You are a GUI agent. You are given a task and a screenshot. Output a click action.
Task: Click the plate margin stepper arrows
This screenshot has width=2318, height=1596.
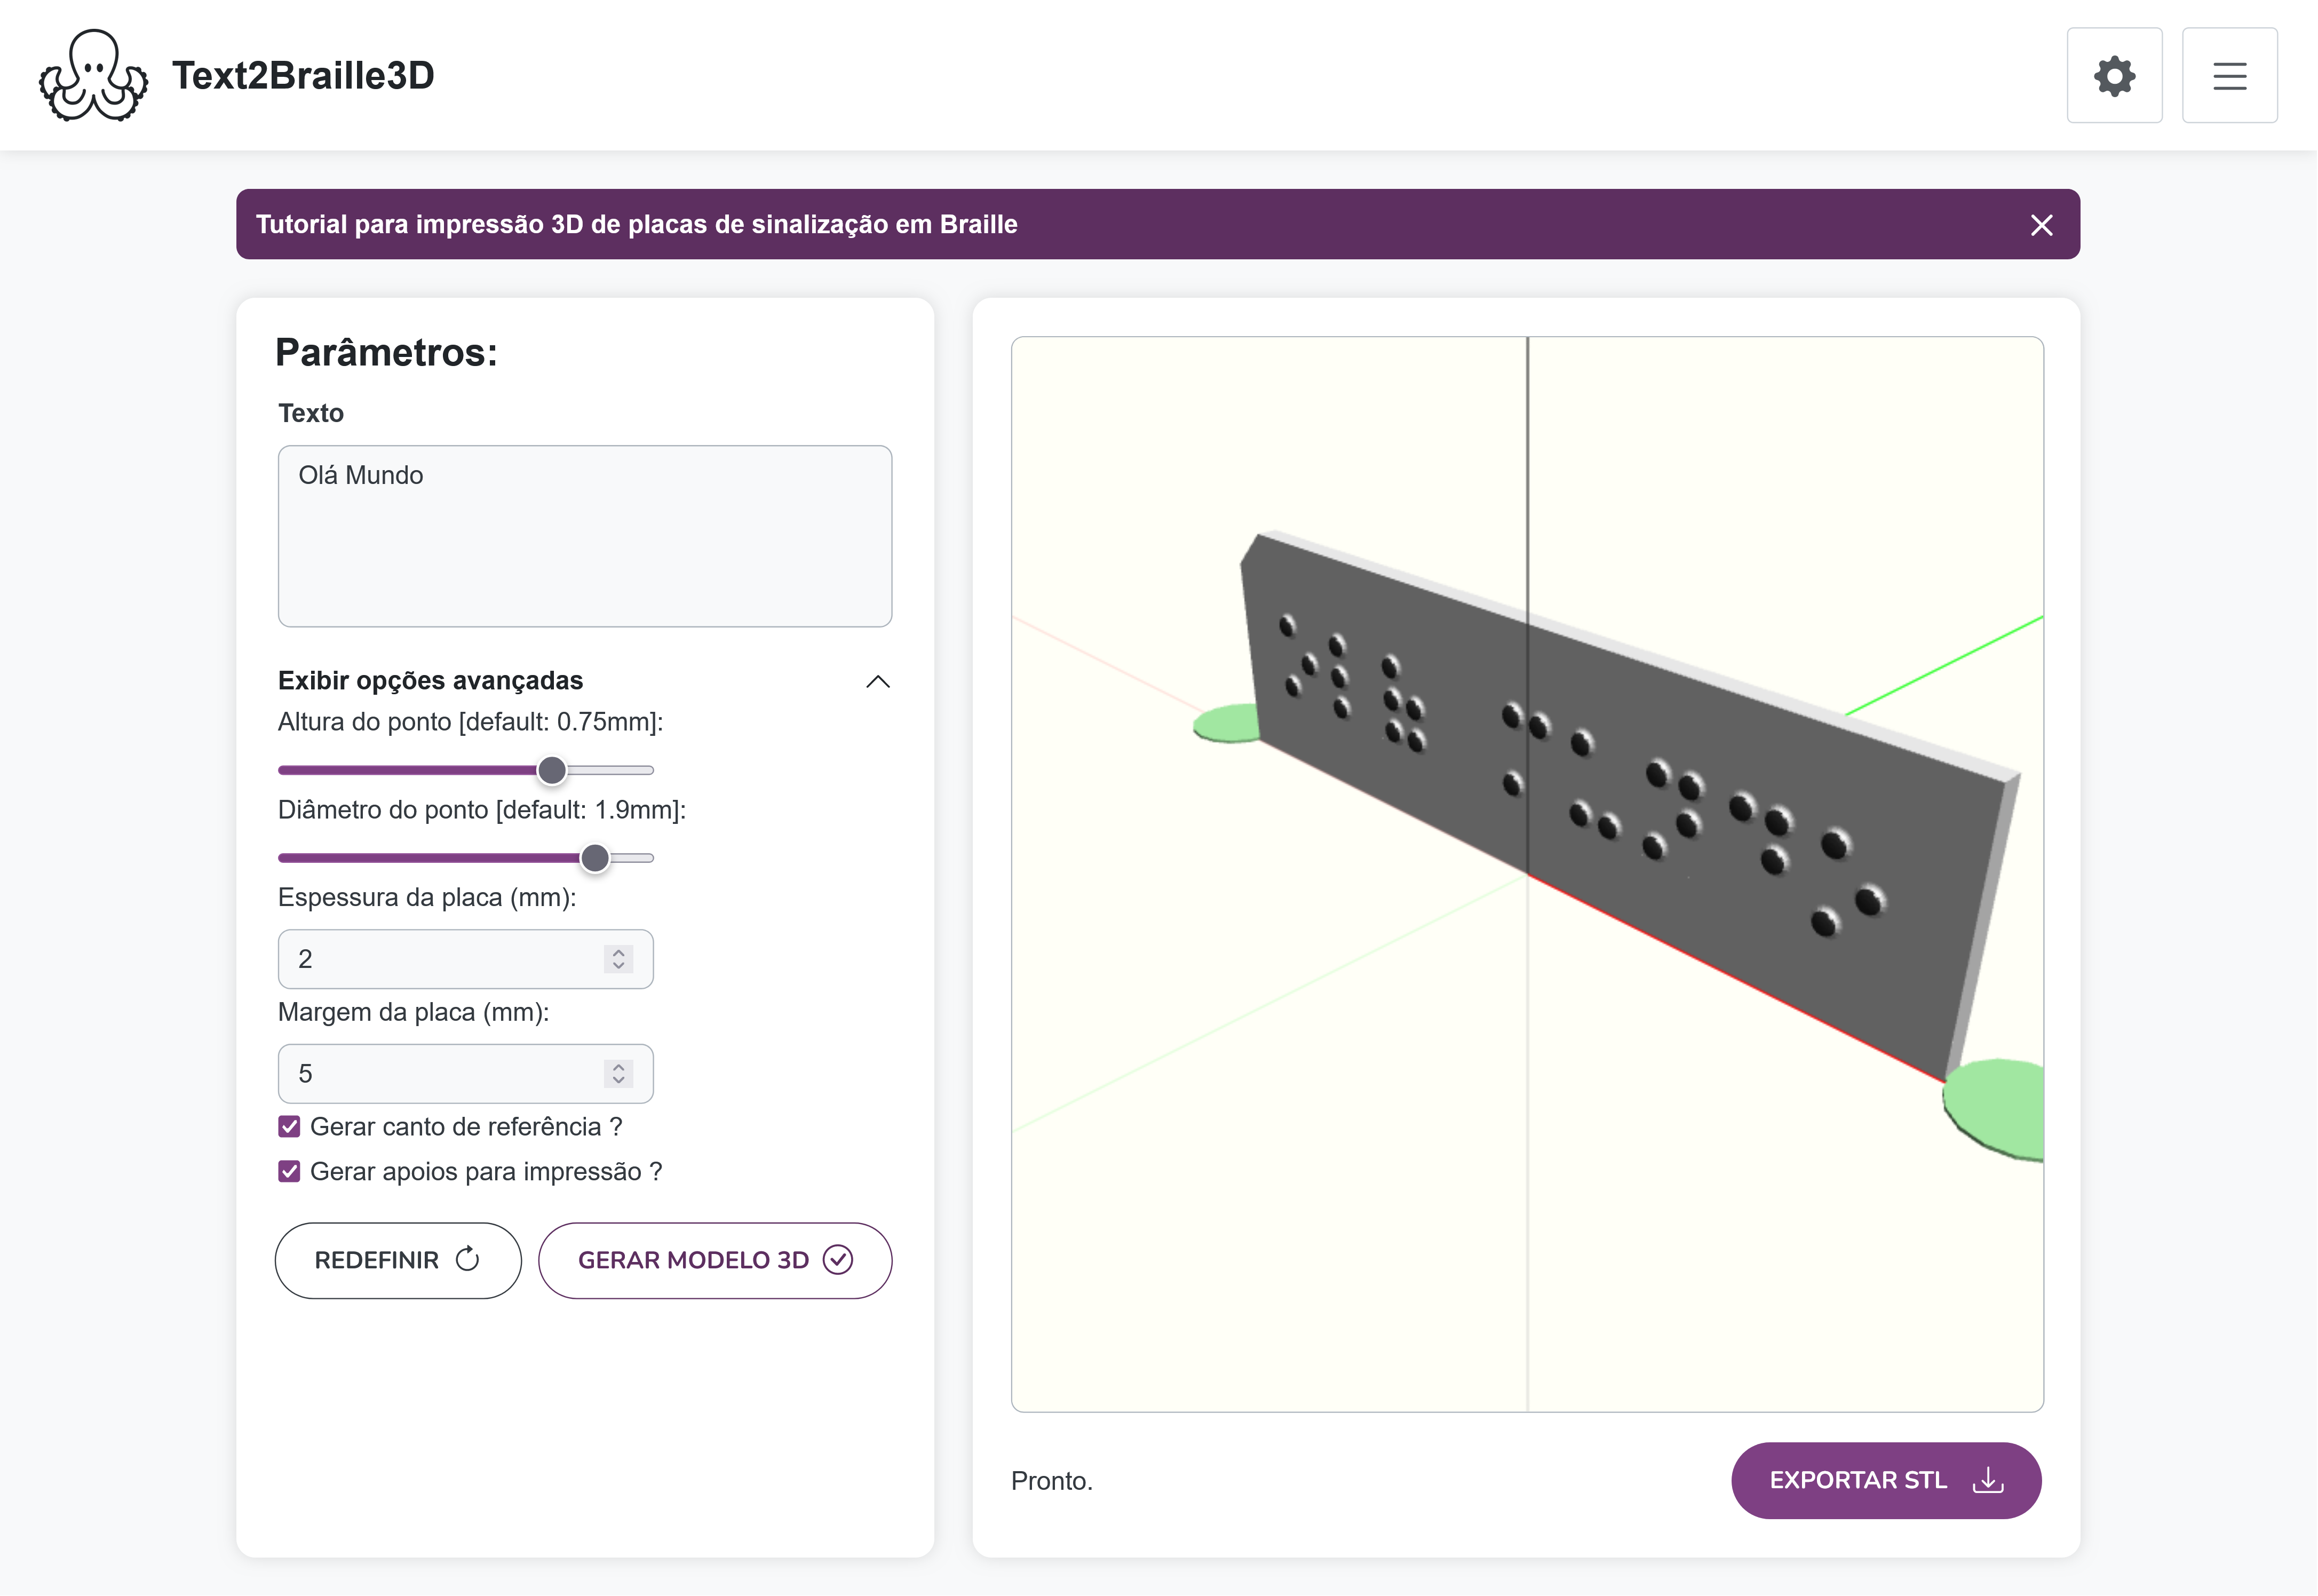pos(618,1074)
